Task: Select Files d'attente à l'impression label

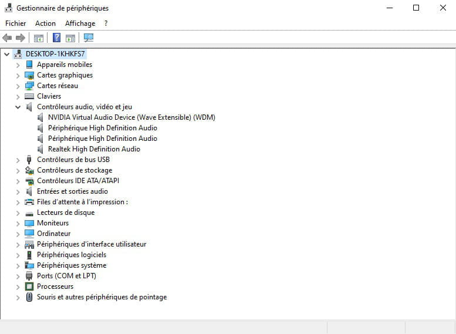Action: click(82, 202)
